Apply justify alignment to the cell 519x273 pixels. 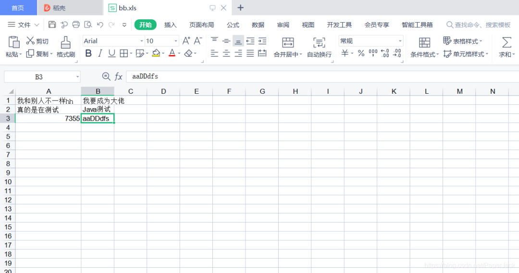click(x=250, y=53)
